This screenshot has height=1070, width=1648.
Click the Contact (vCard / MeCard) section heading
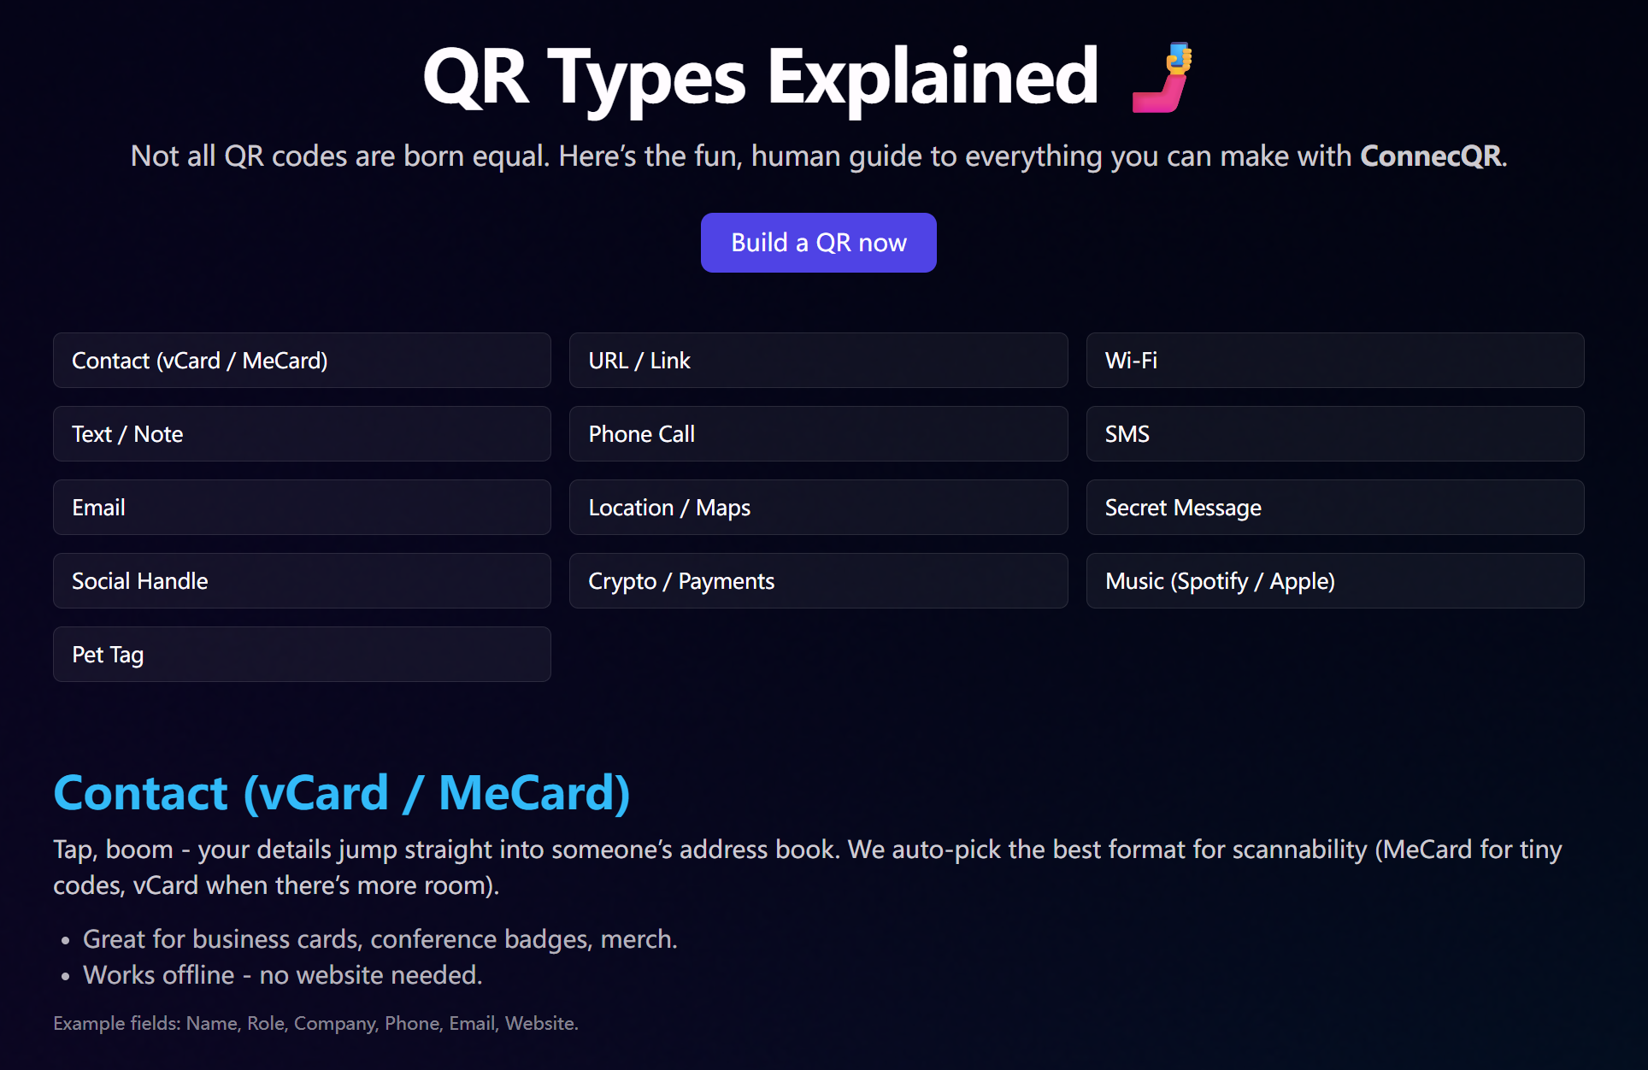click(342, 793)
